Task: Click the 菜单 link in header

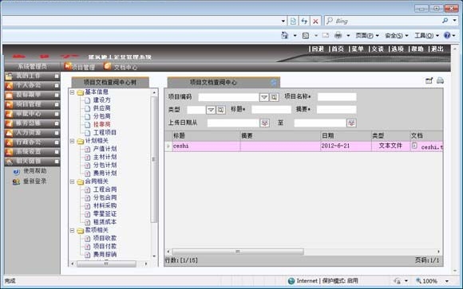Action: [358, 49]
